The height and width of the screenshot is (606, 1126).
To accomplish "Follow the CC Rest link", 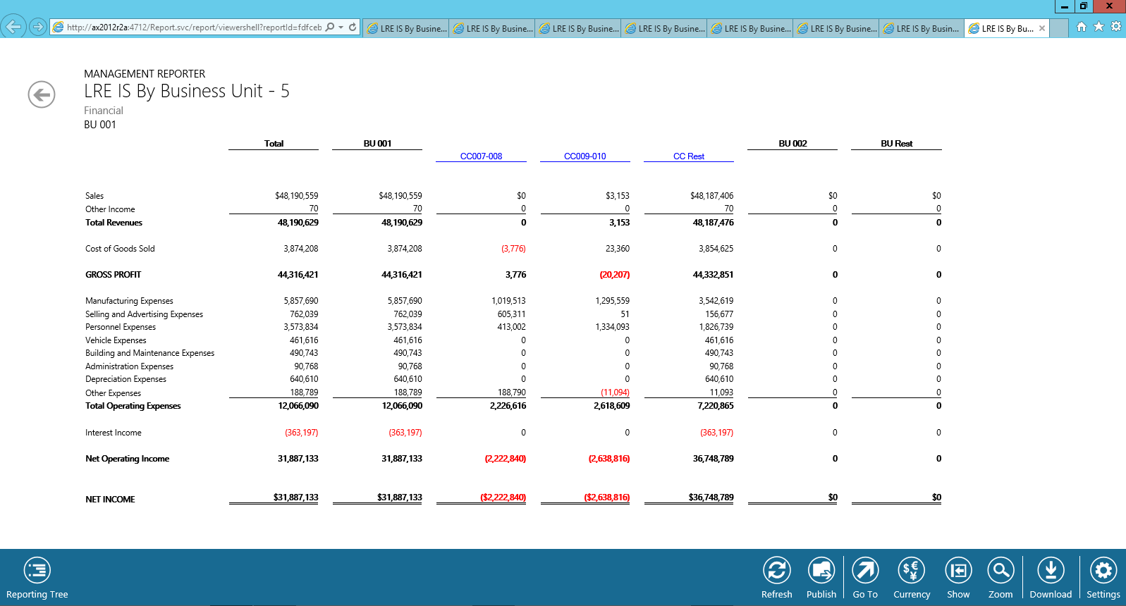I will coord(688,156).
